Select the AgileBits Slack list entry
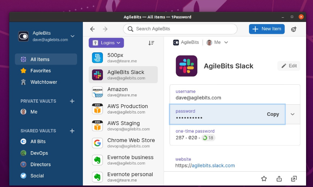 (123, 75)
